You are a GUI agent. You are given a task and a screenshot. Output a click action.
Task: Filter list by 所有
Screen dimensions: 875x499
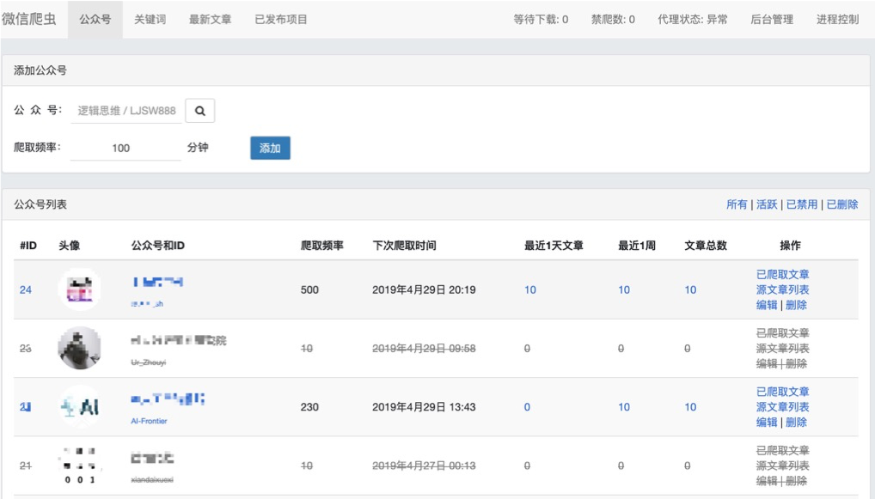pyautogui.click(x=737, y=204)
